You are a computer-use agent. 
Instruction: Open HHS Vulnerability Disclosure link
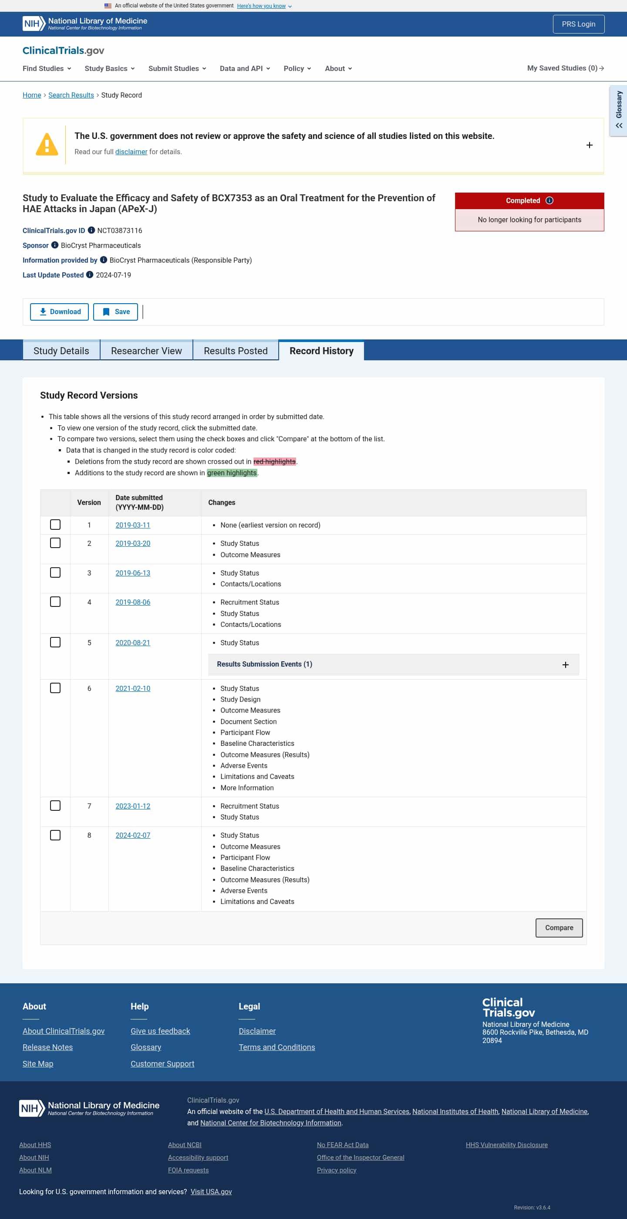tap(506, 1145)
